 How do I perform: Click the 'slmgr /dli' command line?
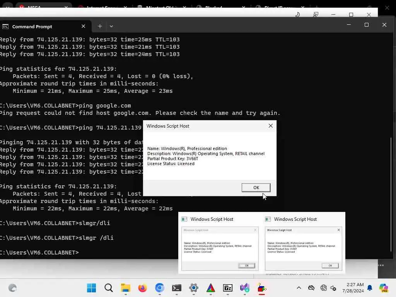pos(57,238)
